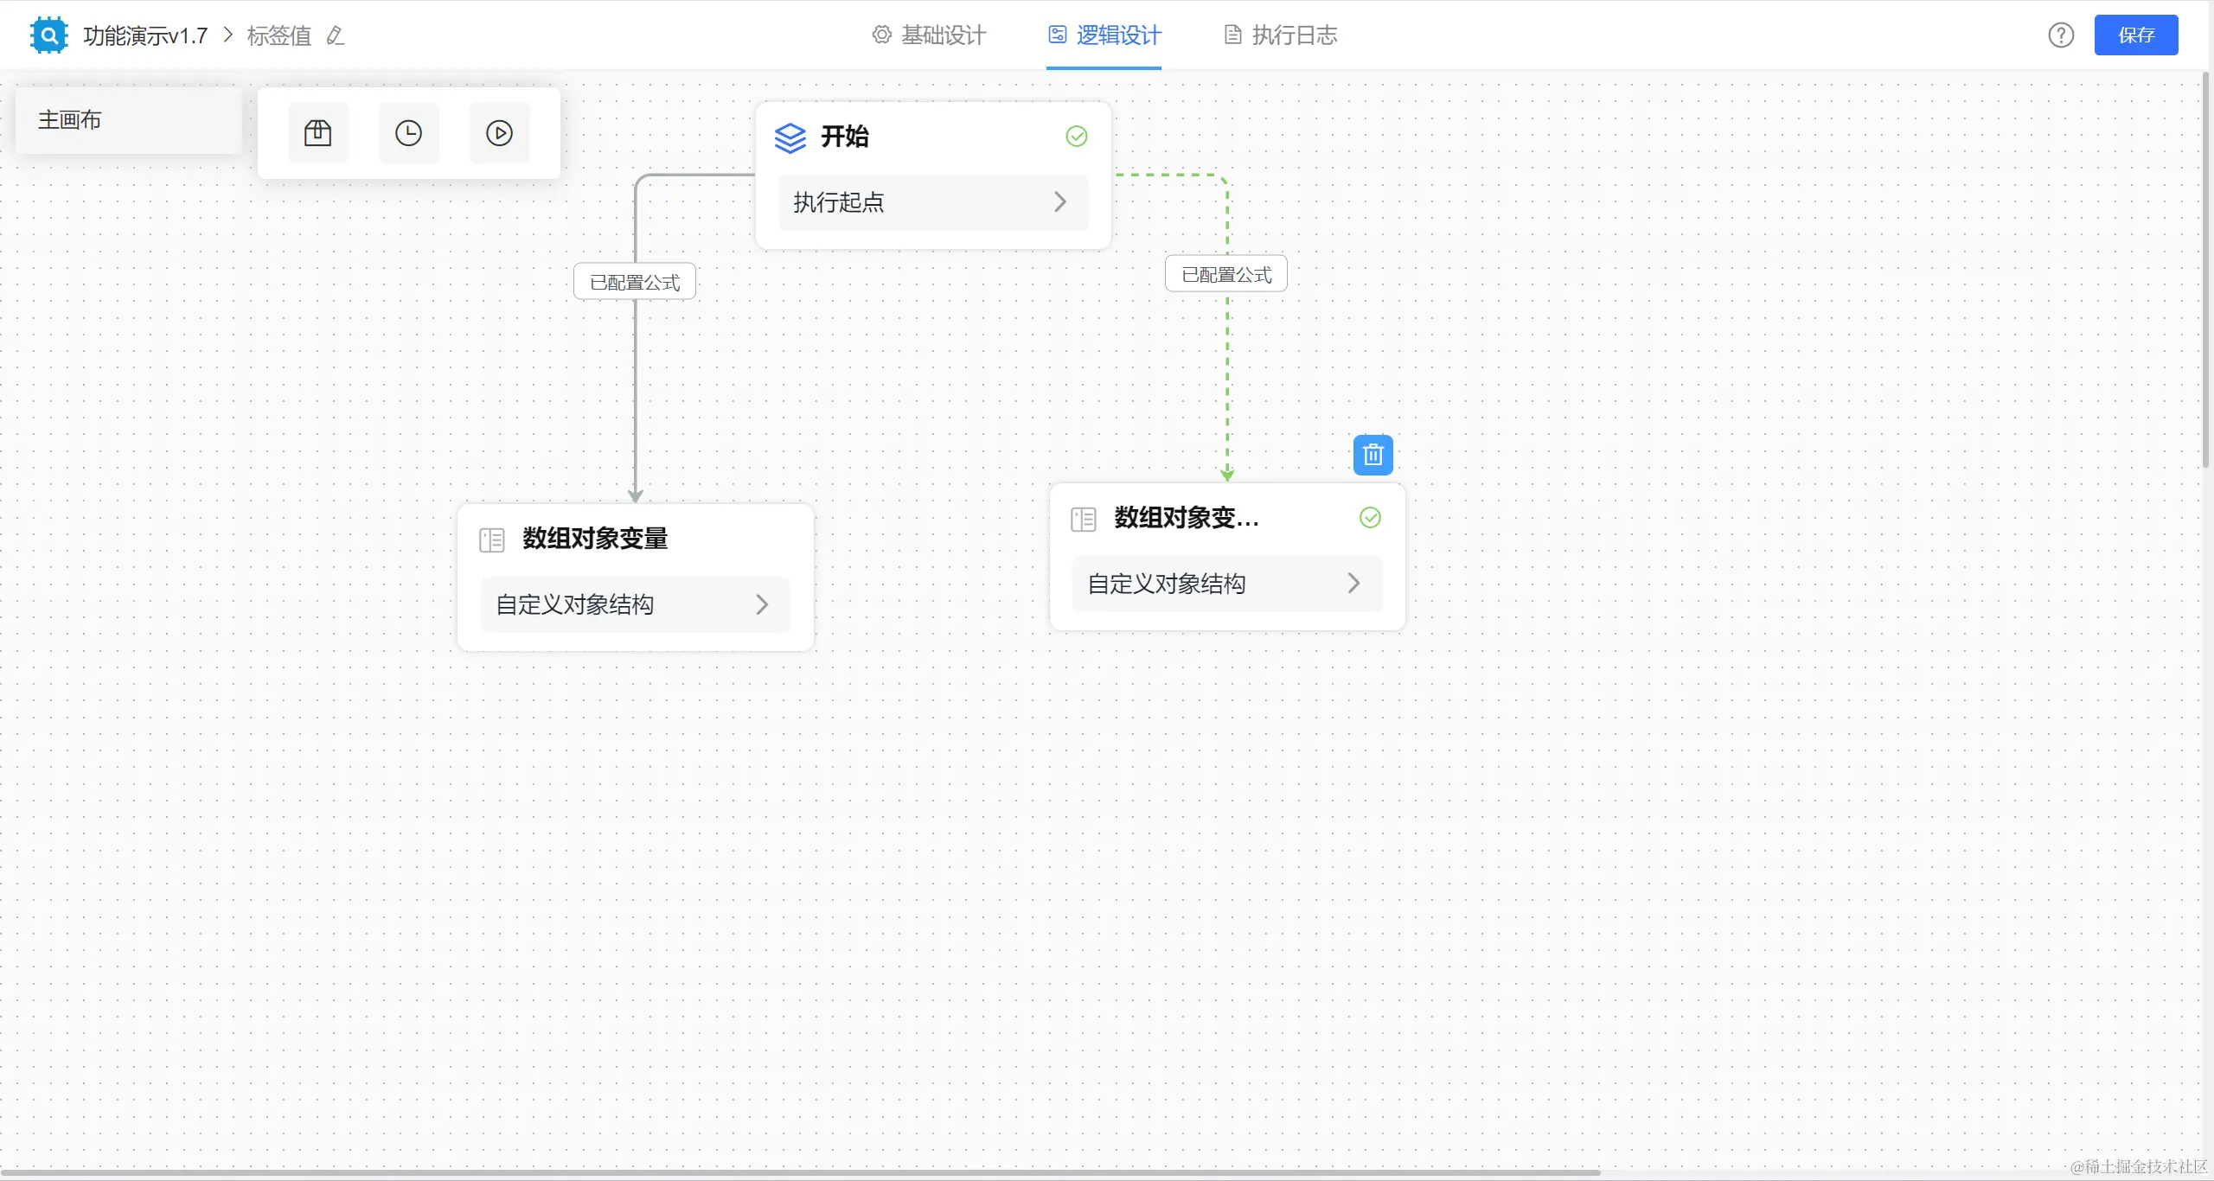Click the package box toolbar icon
This screenshot has height=1181, width=2214.
[x=317, y=133]
